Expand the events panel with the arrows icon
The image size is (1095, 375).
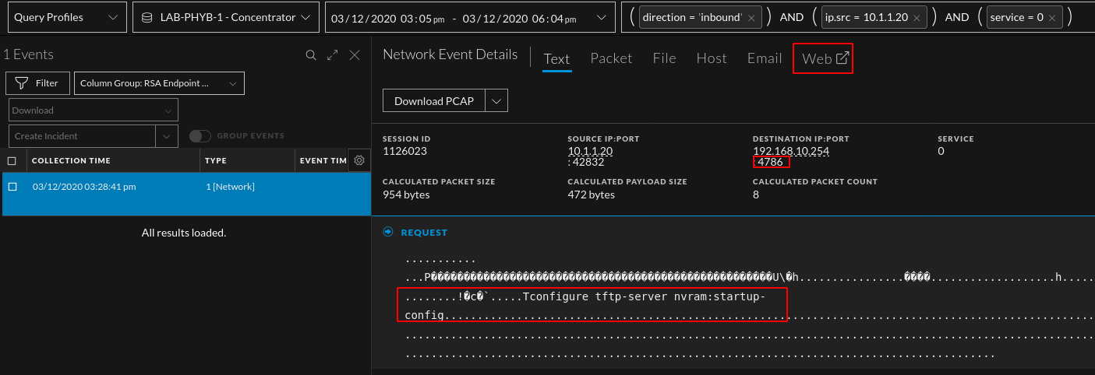[333, 55]
